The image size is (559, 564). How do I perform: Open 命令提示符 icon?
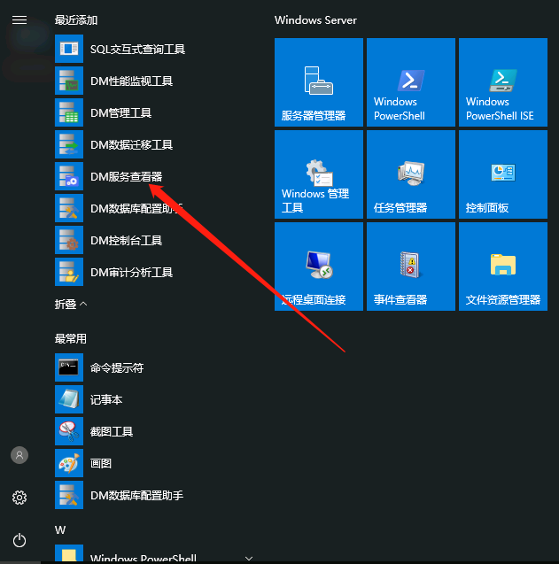(69, 367)
